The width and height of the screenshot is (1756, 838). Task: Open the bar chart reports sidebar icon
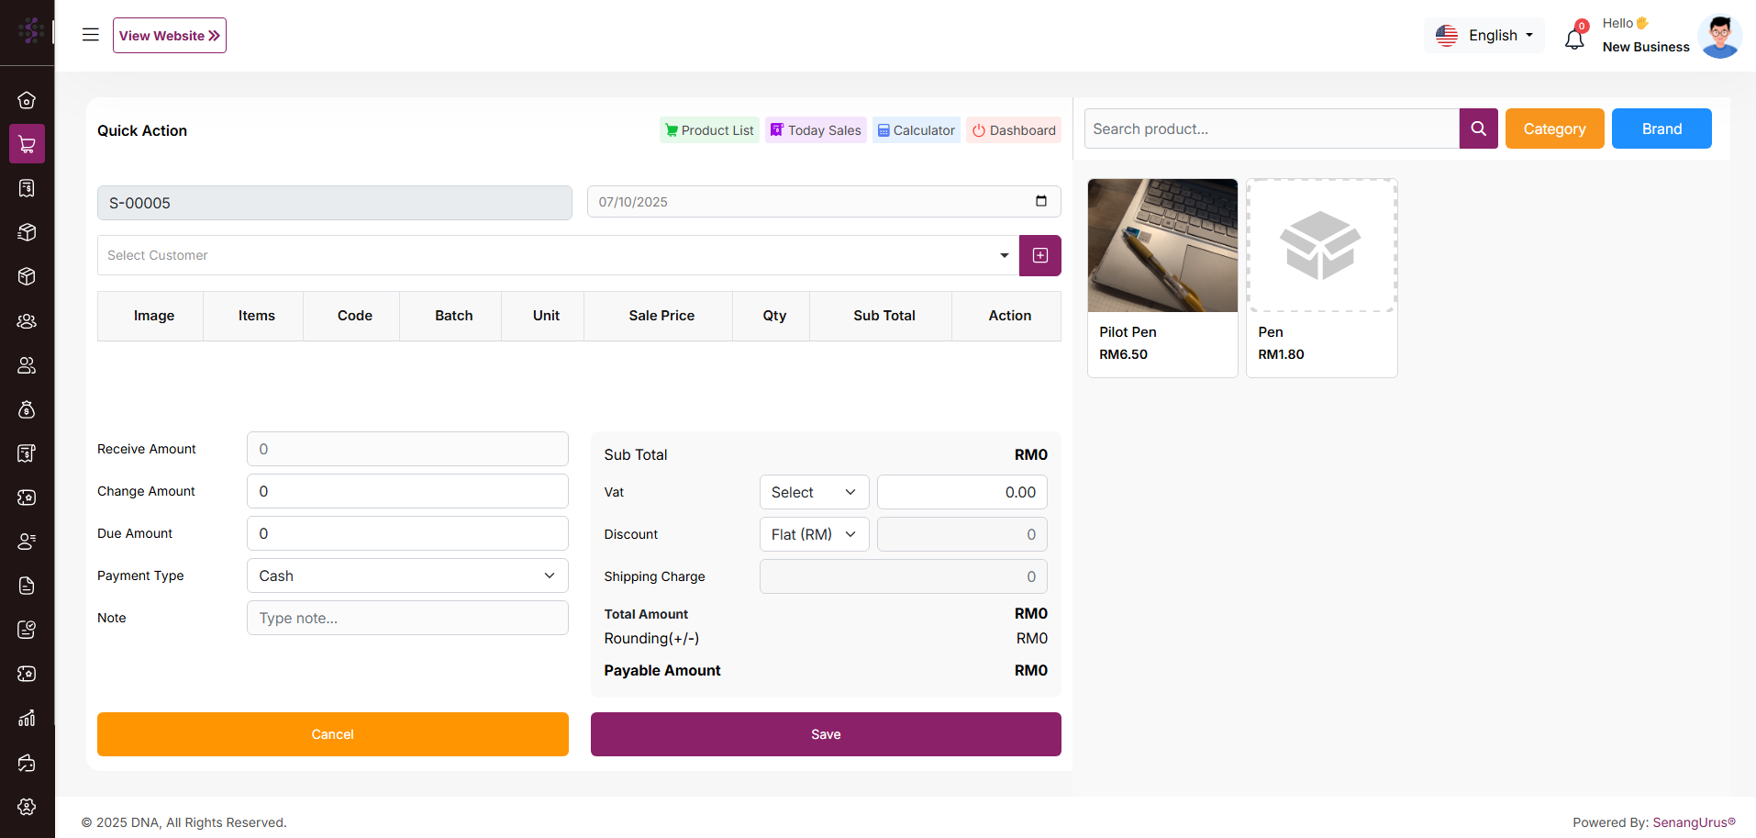pos(27,718)
